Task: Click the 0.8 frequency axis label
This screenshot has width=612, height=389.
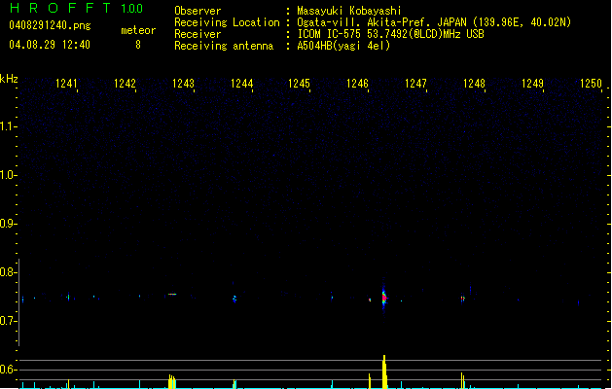Action: [8, 272]
